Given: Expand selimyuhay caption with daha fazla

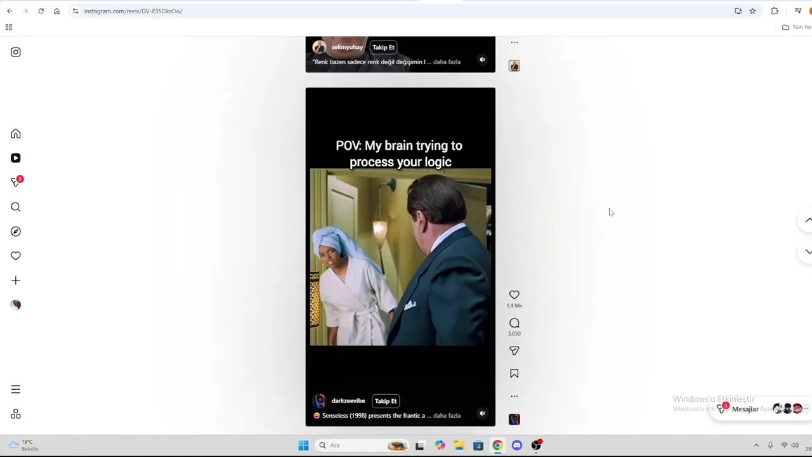Looking at the screenshot, I should [447, 62].
